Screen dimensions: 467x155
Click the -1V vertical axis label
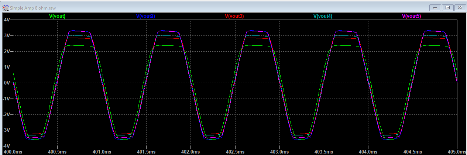(x=6, y=99)
